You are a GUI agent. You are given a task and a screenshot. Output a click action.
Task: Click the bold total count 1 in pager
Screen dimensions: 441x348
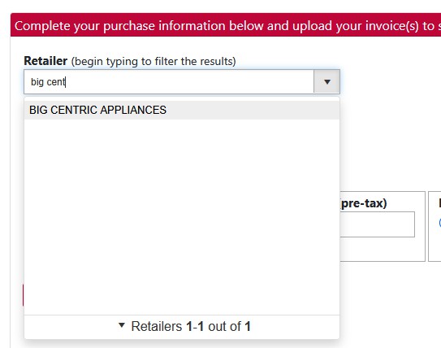coord(248,327)
